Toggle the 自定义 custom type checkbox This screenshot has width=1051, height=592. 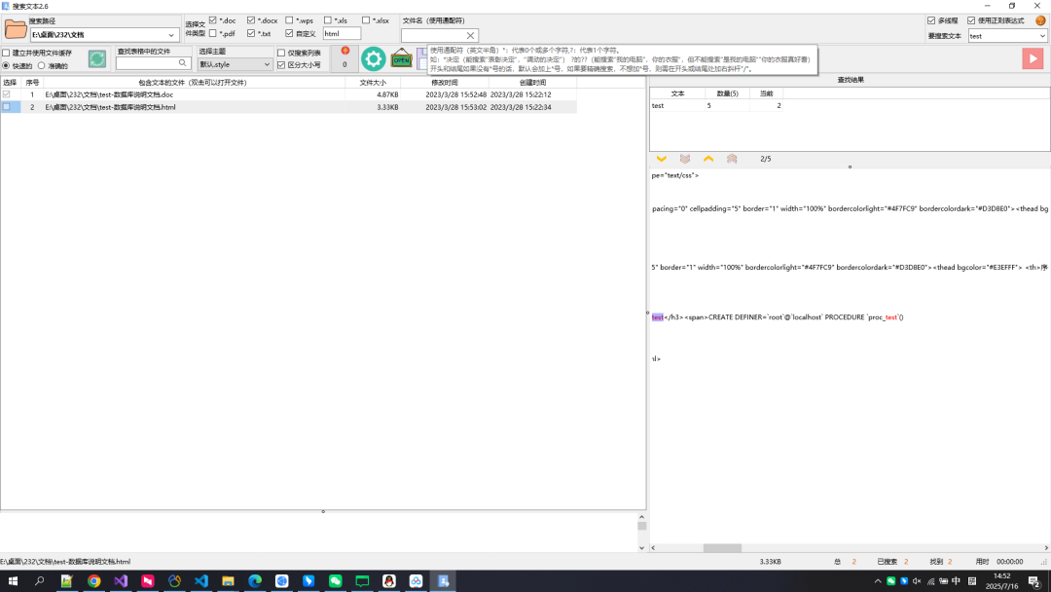(290, 33)
